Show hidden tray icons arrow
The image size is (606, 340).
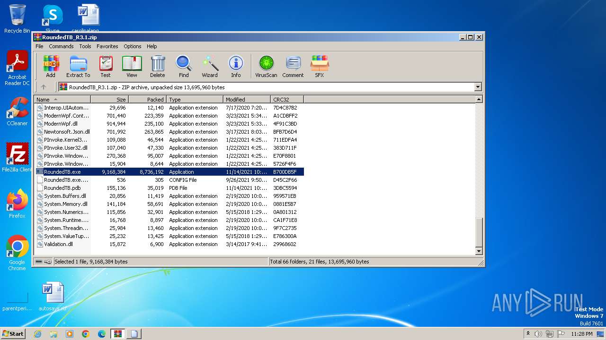(528, 334)
